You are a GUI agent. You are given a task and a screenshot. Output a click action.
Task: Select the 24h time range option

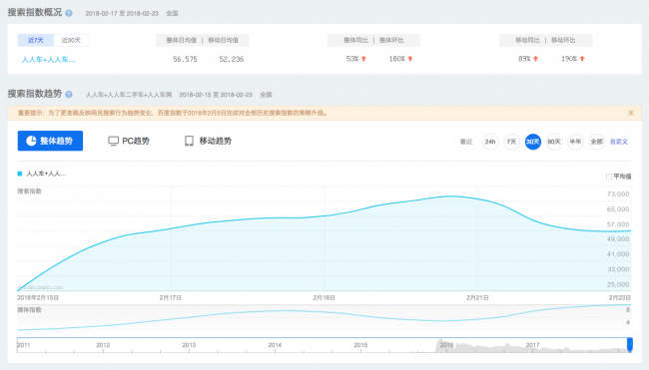tap(490, 142)
